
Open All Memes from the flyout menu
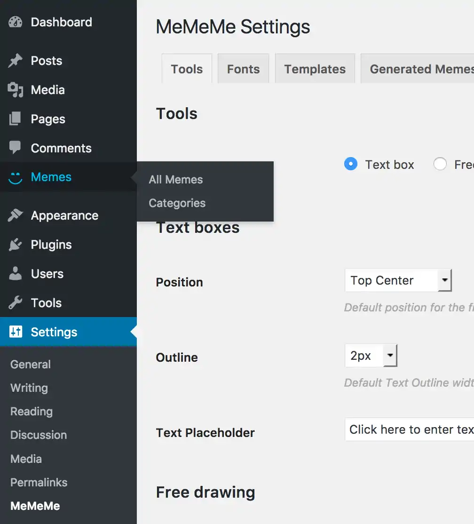pos(175,179)
